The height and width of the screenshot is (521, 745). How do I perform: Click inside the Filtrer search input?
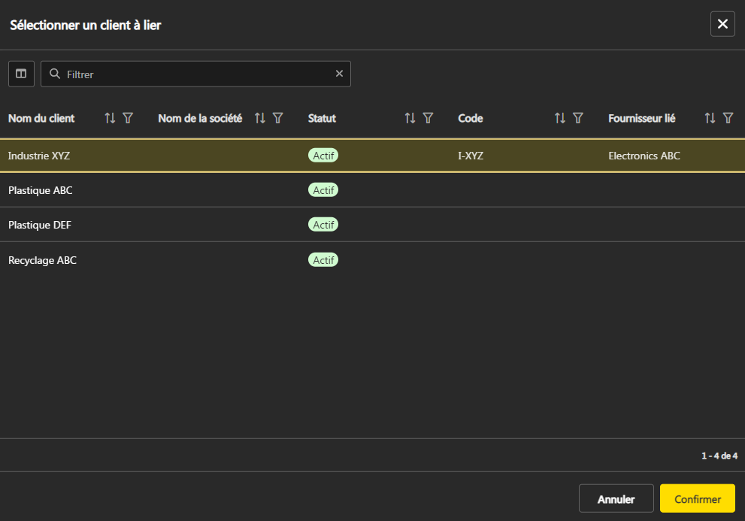pyautogui.click(x=195, y=74)
